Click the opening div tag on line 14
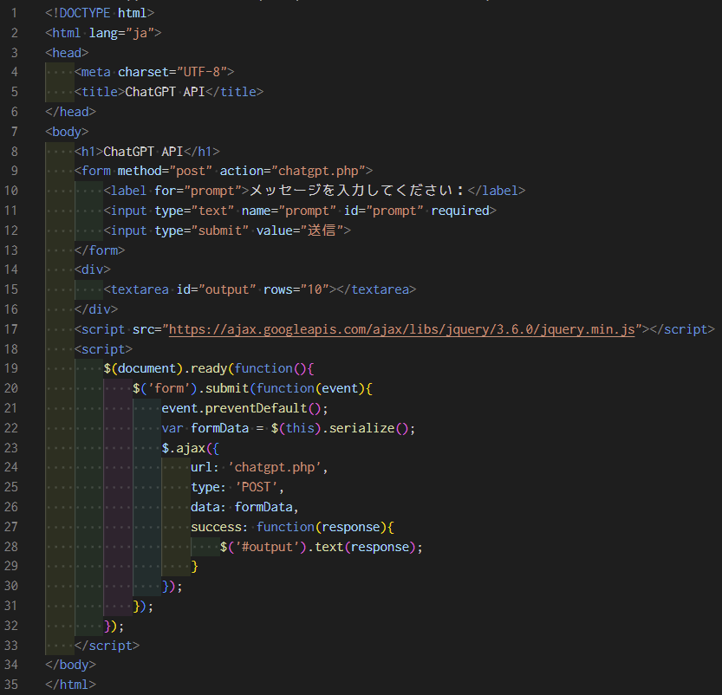The width and height of the screenshot is (722, 695). tap(92, 270)
